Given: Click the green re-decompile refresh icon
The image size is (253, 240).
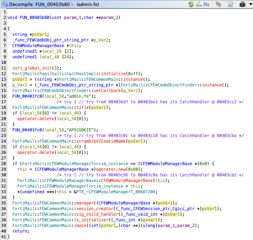Looking at the screenshot, I should (x=191, y=4).
